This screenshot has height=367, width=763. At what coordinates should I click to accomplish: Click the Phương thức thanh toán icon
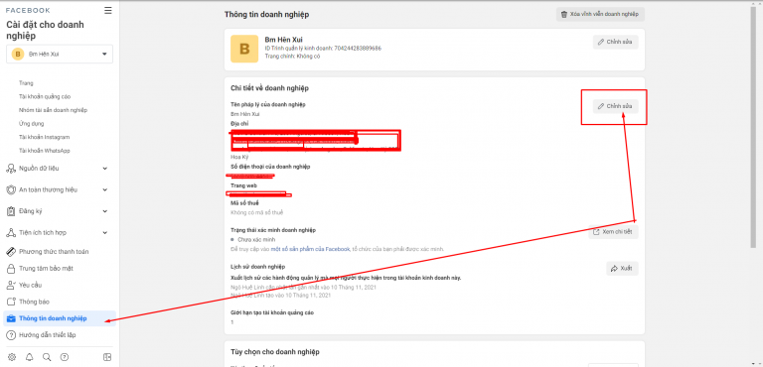pyautogui.click(x=11, y=251)
